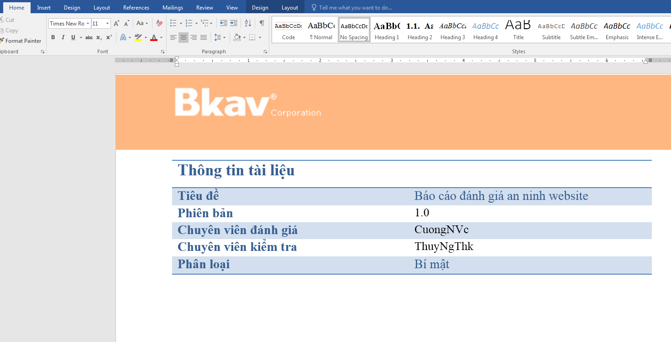Select the Home tab

17,8
